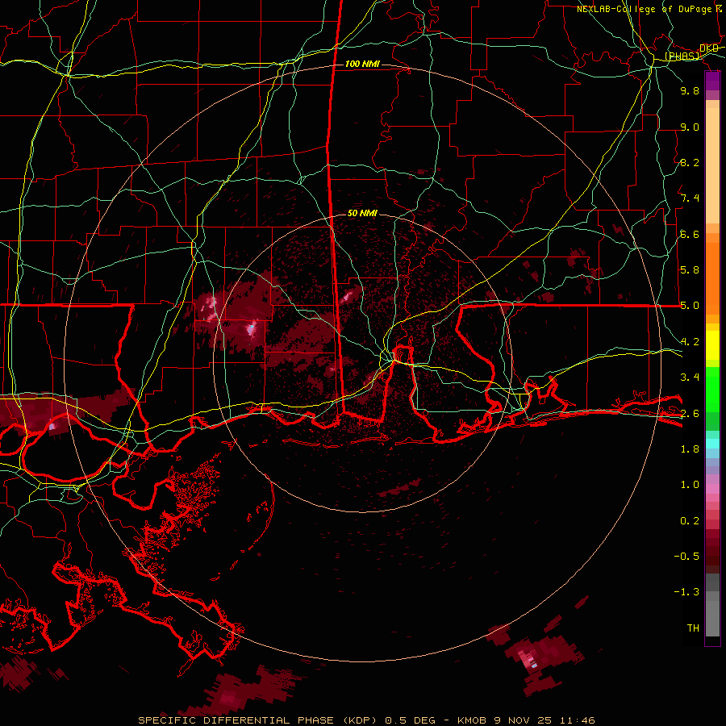This screenshot has height=726, width=726.
Task: Pick the dark orange color bar segment
Action: (712, 277)
